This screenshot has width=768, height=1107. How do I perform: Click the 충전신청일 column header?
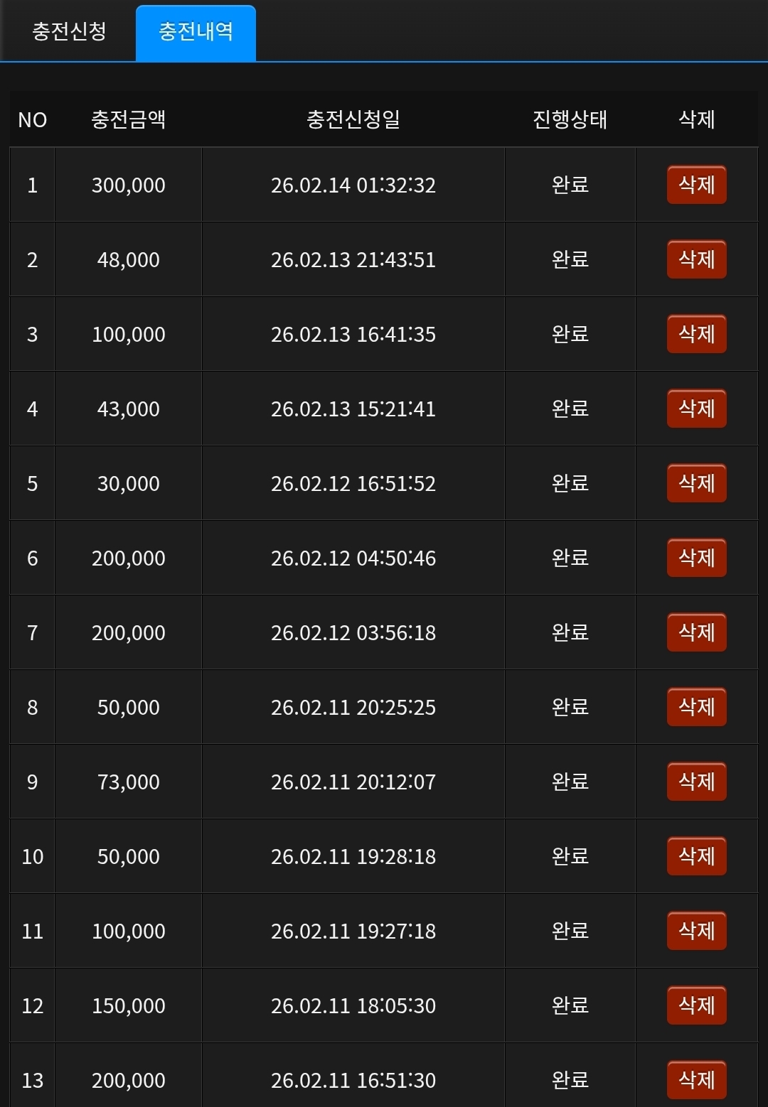[353, 119]
